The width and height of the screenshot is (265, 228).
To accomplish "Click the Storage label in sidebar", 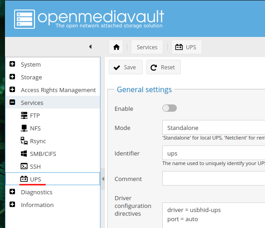I will [31, 78].
